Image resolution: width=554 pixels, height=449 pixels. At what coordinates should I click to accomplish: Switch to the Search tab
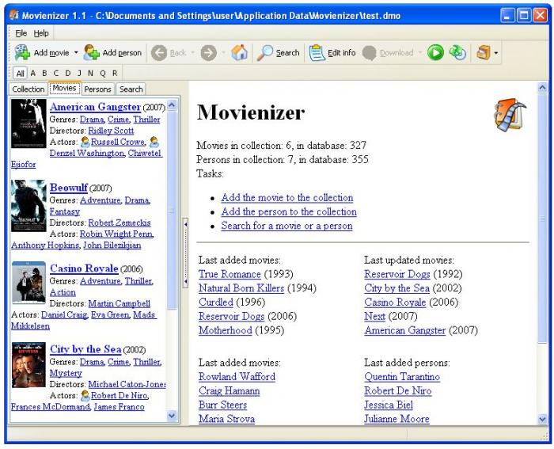[x=131, y=89]
